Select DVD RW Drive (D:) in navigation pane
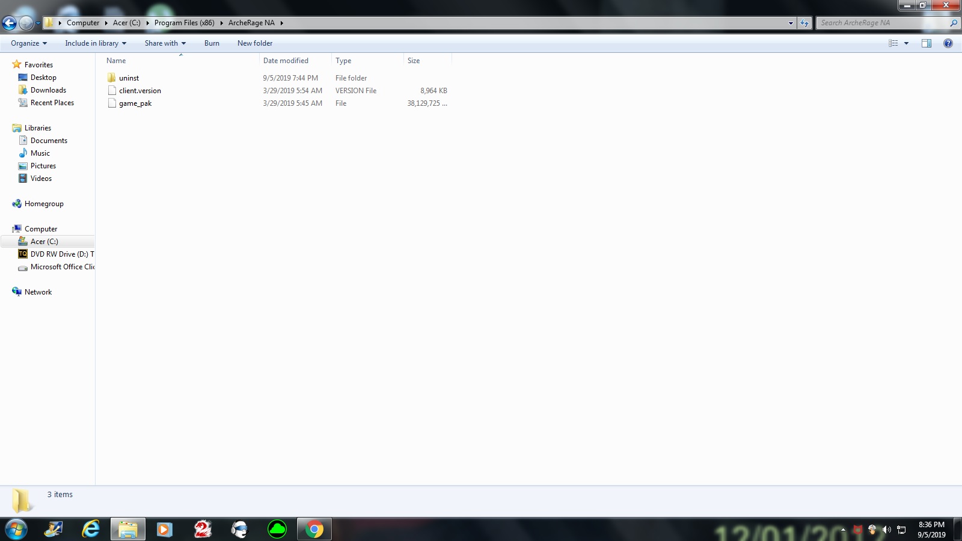Viewport: 962px width, 541px height. tap(62, 254)
